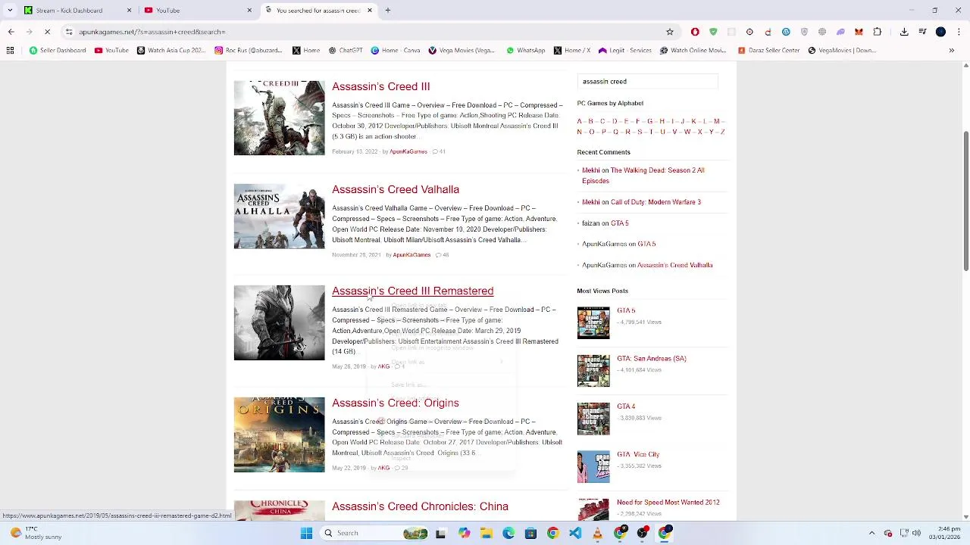Bookmark this page with the star icon
The width and height of the screenshot is (970, 545).
tap(670, 32)
